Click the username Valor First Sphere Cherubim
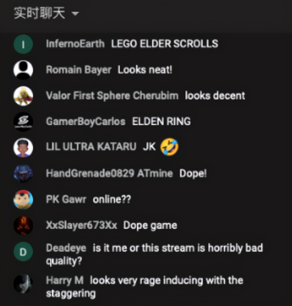 pos(112,96)
